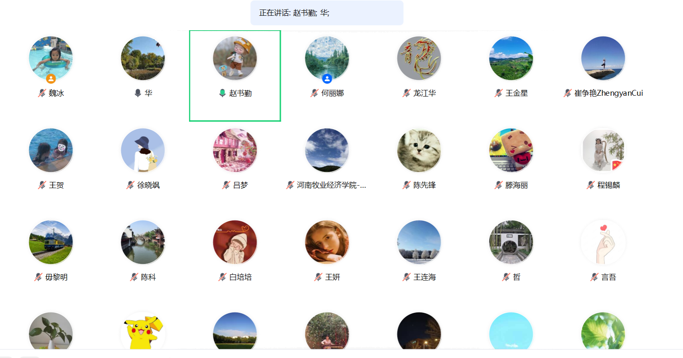Click the green microphone icon beside 赵书勤

tap(222, 93)
